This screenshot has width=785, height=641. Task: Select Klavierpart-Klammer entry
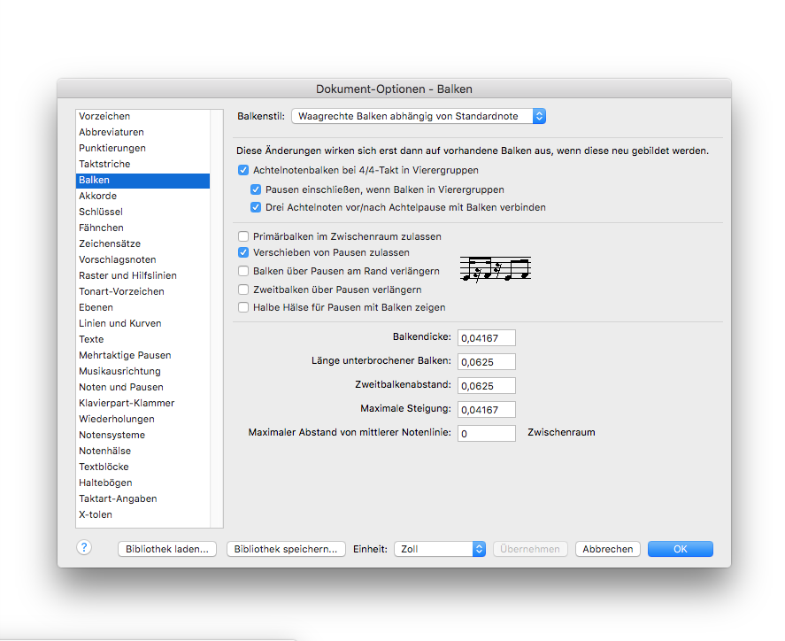coord(142,403)
